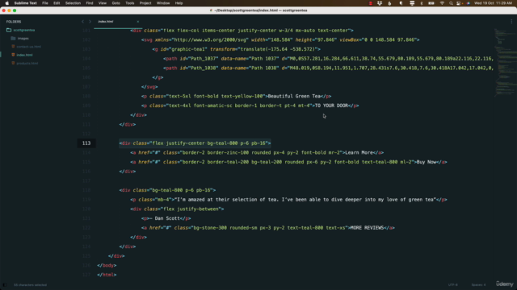Click the 'Buy Now' text on line 115

click(x=427, y=162)
